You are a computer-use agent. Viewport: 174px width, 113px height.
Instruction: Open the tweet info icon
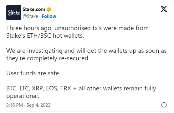point(164,105)
